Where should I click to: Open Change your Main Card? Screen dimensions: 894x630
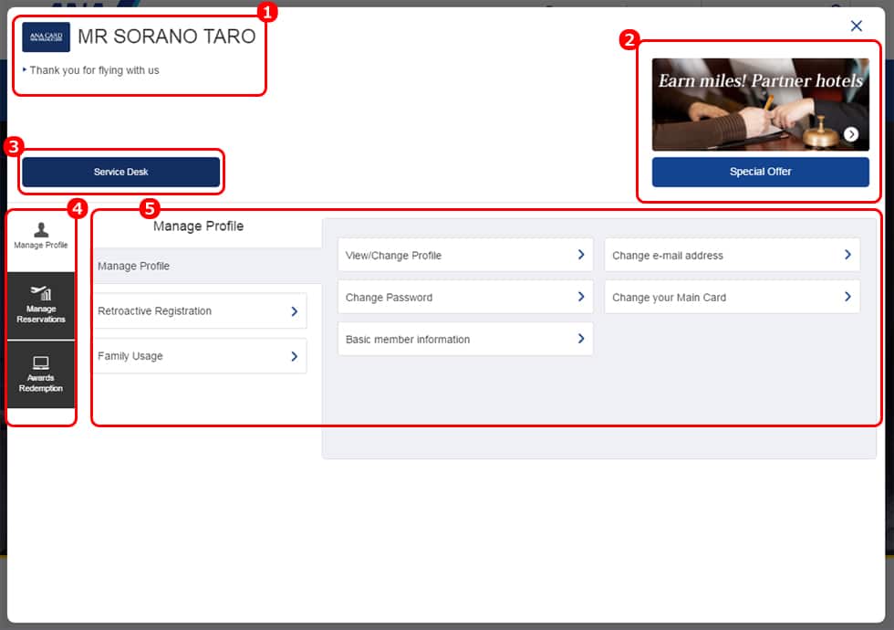(732, 298)
